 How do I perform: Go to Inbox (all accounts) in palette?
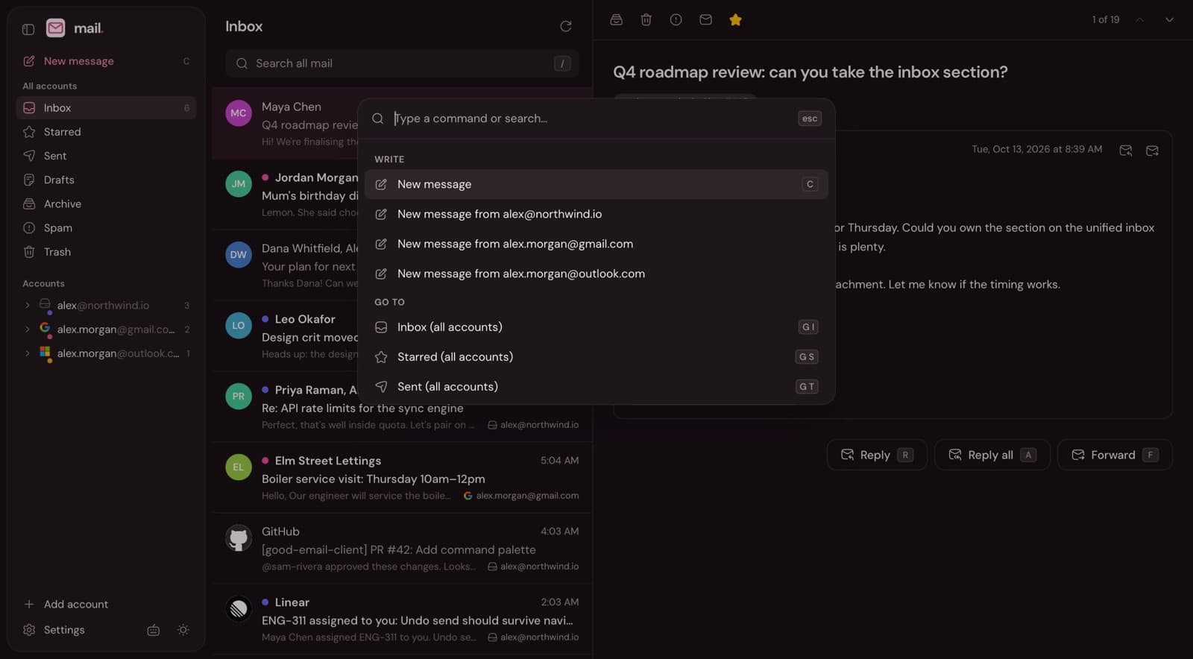click(596, 327)
